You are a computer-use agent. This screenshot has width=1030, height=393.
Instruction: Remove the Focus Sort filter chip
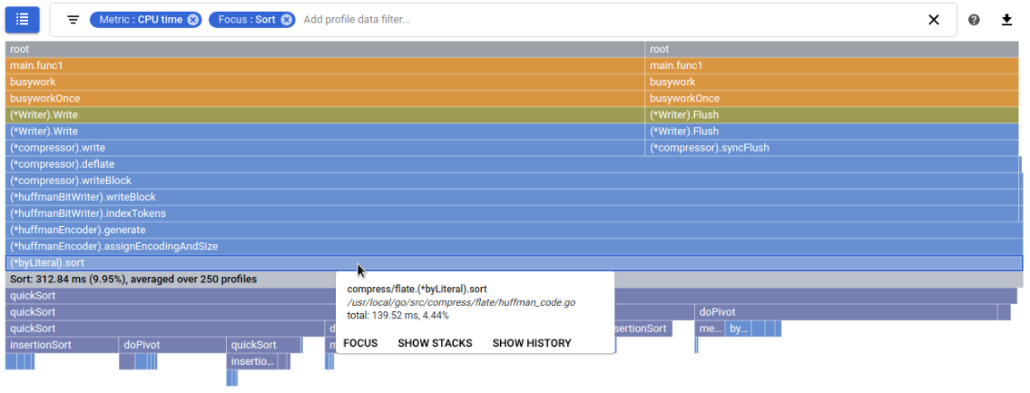click(287, 20)
